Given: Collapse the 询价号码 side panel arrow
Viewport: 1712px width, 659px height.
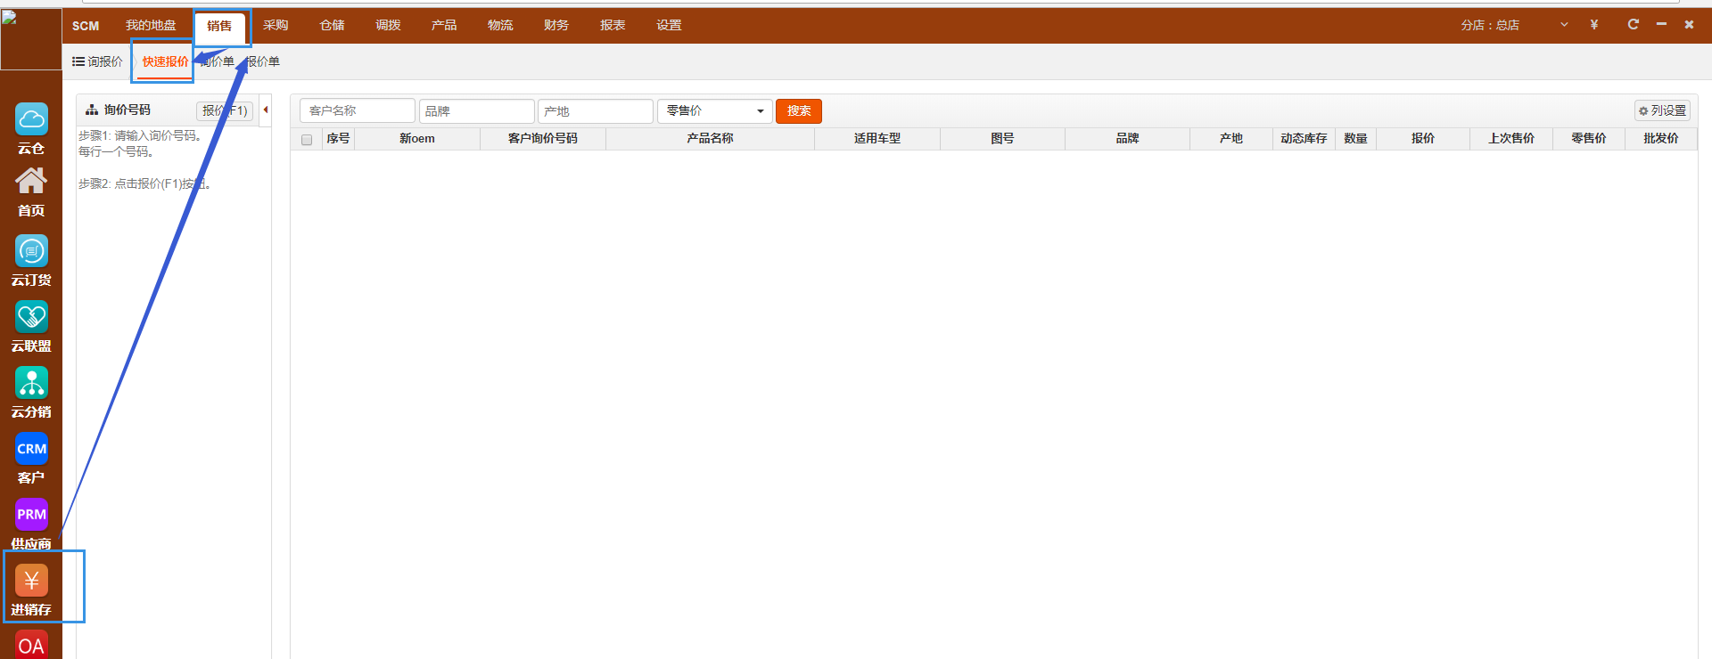Looking at the screenshot, I should [266, 110].
